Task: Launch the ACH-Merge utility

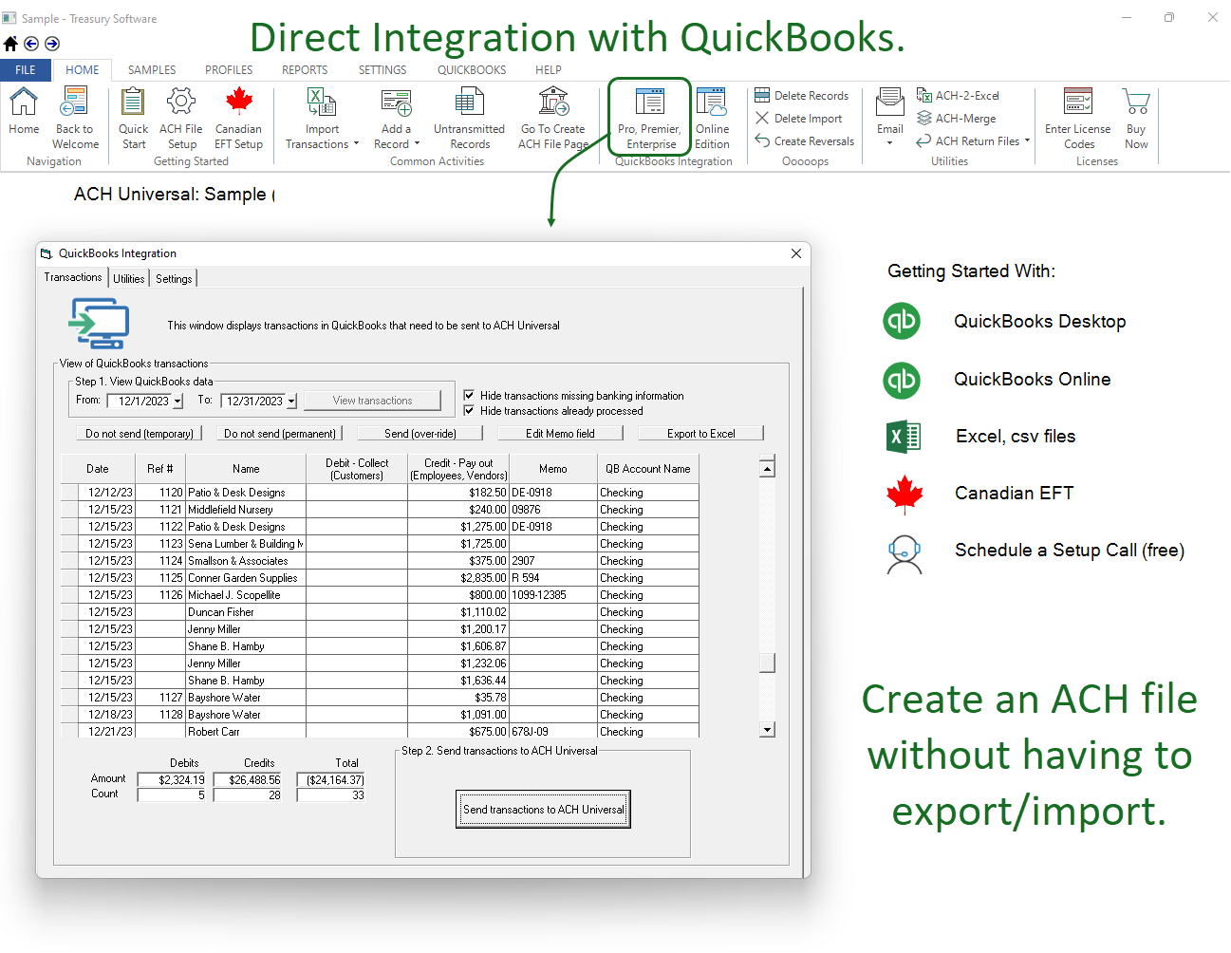Action: point(957,118)
